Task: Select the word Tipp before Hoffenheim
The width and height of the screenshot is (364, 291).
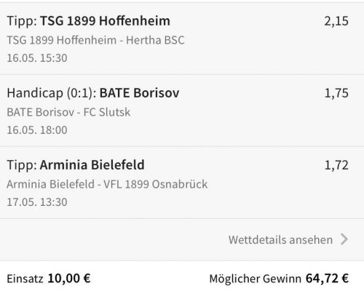Action: (22, 21)
